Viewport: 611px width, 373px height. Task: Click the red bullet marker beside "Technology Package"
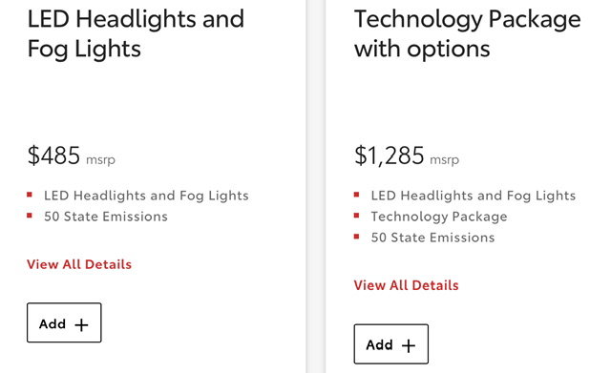tap(356, 216)
